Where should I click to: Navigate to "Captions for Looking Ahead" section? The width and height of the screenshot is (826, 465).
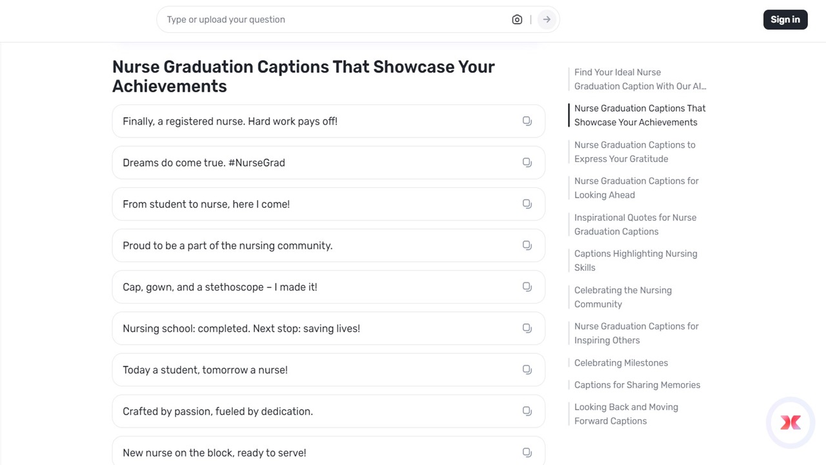636,188
